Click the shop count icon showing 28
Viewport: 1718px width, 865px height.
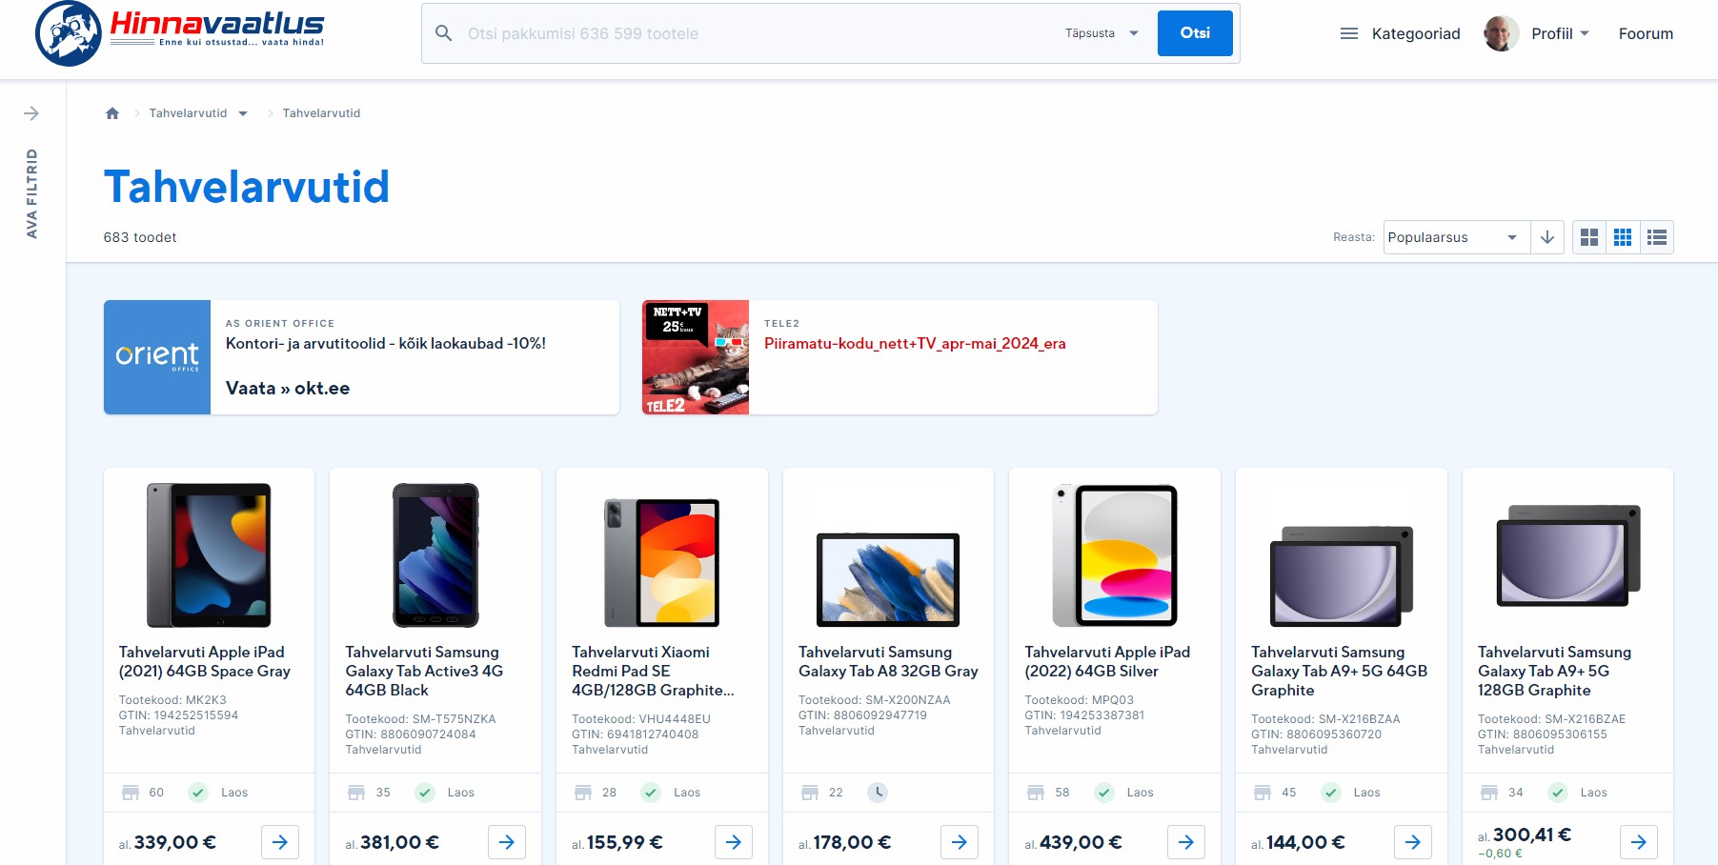[583, 793]
